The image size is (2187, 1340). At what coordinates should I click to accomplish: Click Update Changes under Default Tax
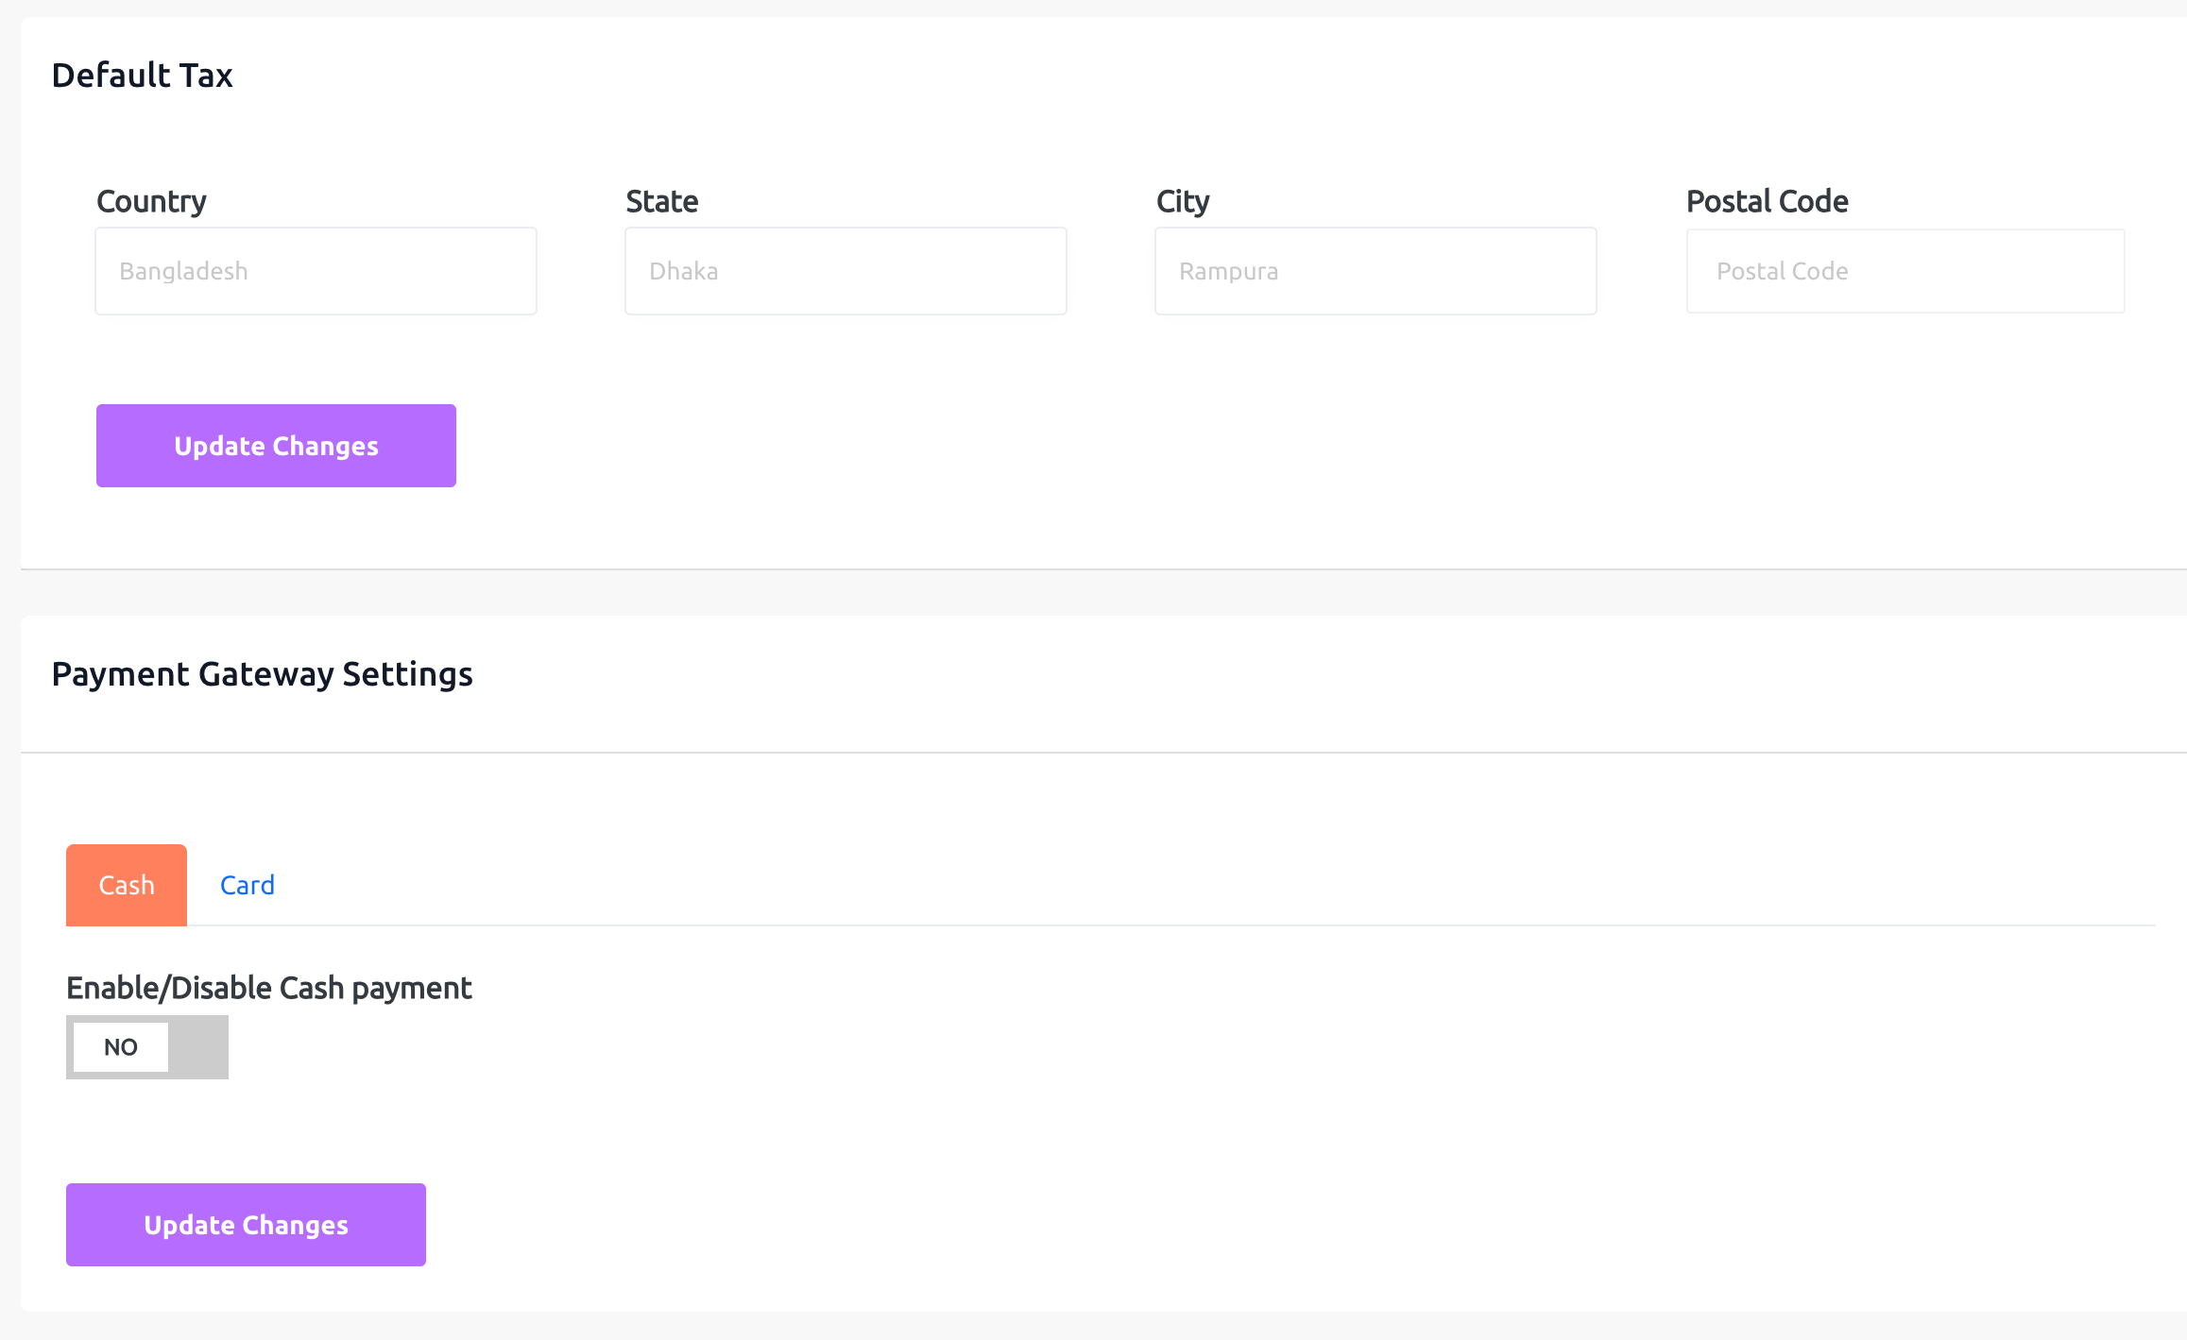click(x=276, y=446)
